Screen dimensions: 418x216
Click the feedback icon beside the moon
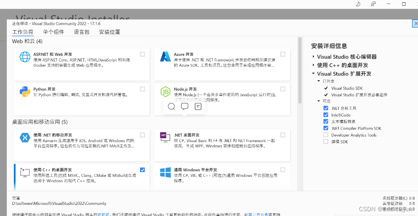coord(373,4)
